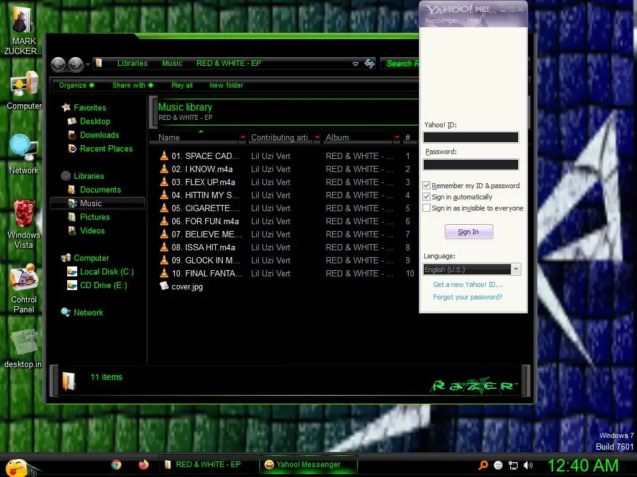Click the VLC icon of 05. CIGARETTE....

coord(164,208)
